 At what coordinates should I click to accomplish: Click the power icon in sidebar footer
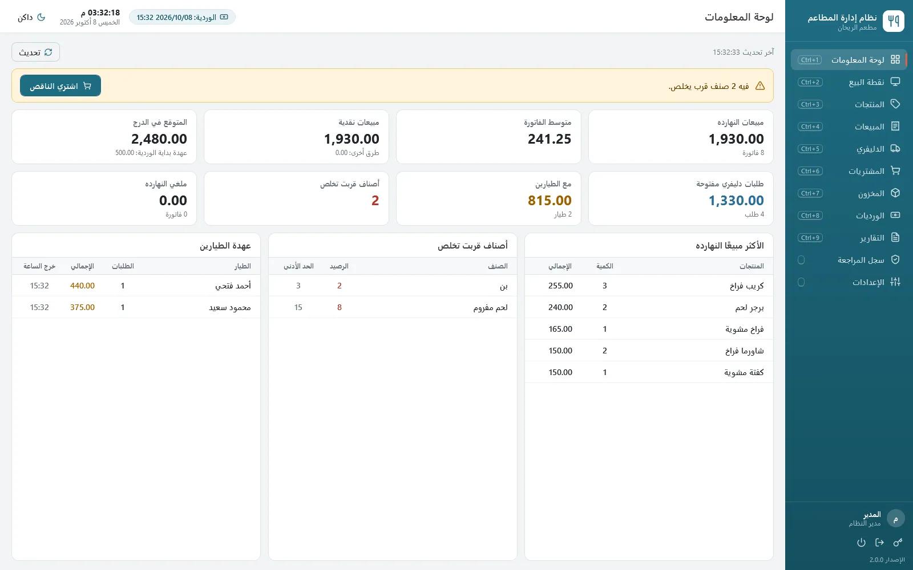pos(861,543)
